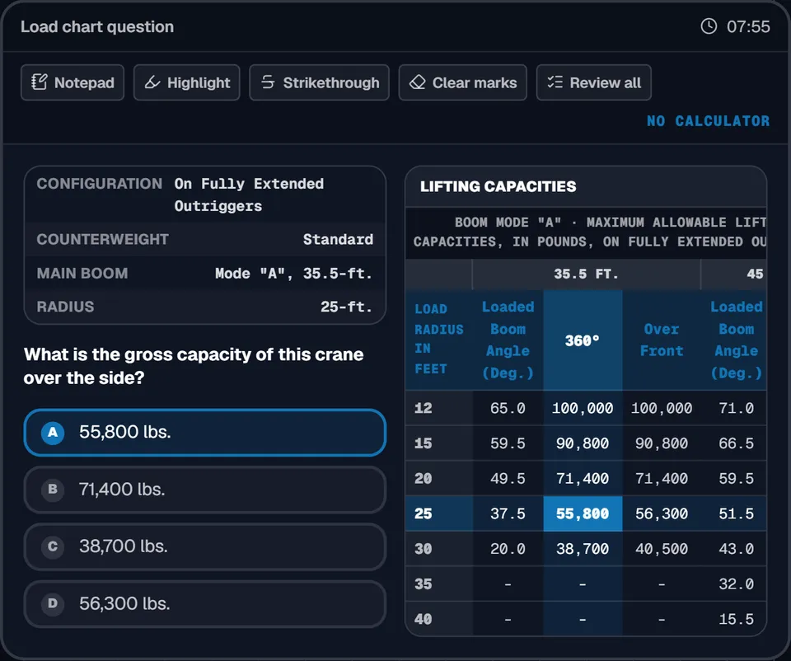Select the Strikethrough tool
Screen dimensions: 791x661
click(x=320, y=82)
